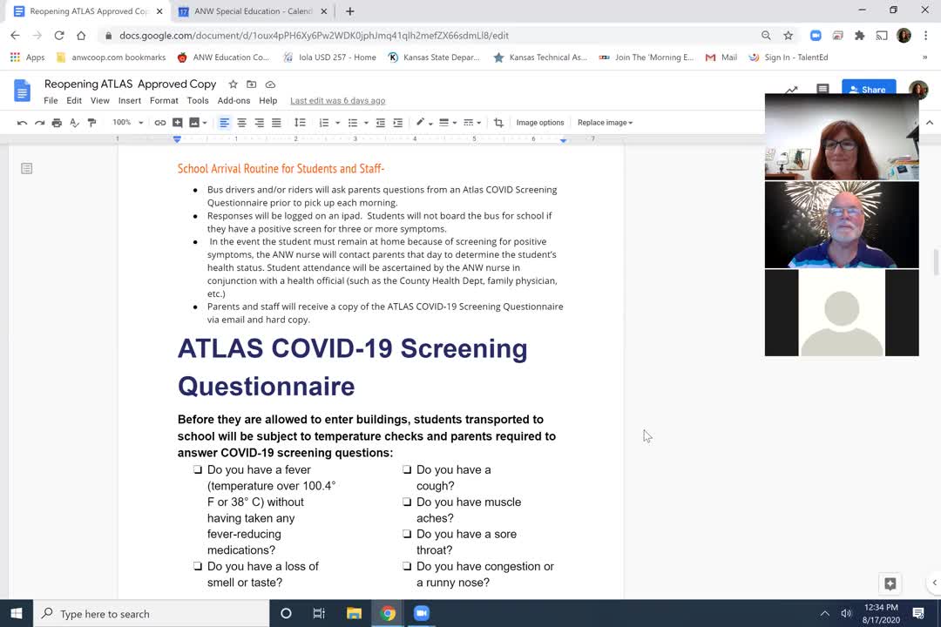
Task: Open 'Iola USD 257 - Home' bookmark
Action: 329,57
